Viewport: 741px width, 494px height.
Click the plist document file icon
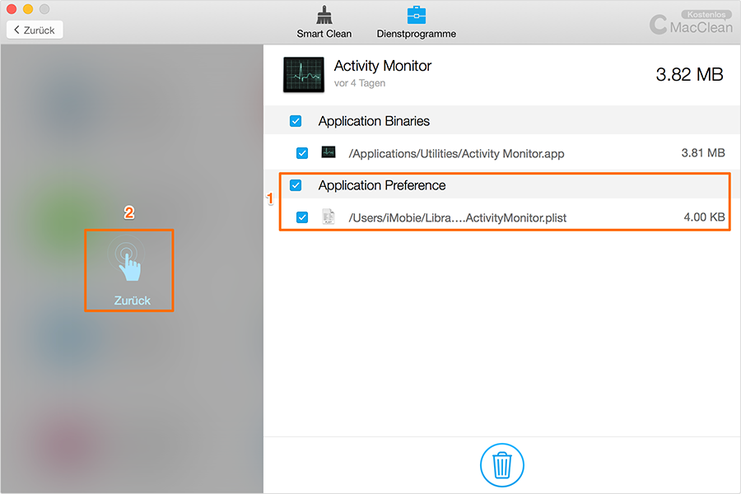[x=329, y=217]
